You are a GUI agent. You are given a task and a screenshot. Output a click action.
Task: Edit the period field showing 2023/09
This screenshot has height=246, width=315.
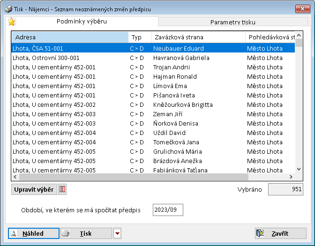coord(168,210)
